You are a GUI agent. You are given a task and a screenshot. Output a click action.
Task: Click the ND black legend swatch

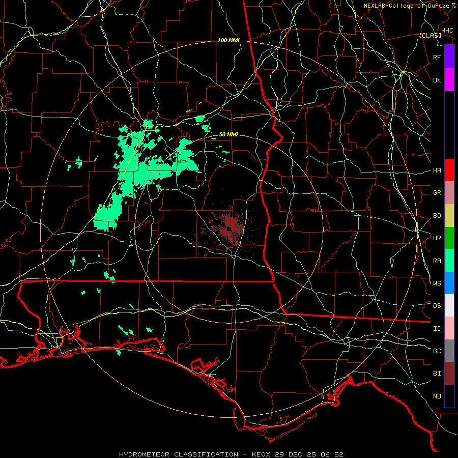449,396
